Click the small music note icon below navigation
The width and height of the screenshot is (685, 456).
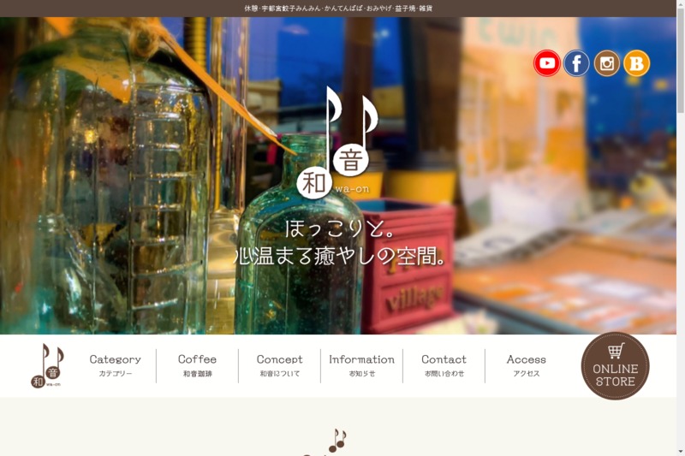pos(337,441)
